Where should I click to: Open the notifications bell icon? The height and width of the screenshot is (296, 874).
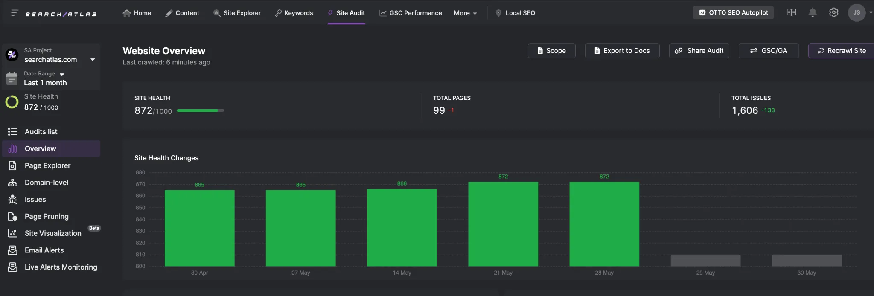click(813, 12)
